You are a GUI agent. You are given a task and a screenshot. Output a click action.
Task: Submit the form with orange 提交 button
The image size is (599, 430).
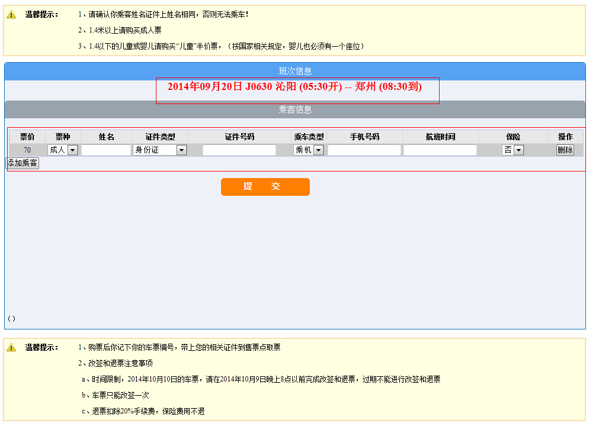(265, 187)
